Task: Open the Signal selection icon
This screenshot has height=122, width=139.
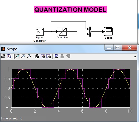Action: click(68, 56)
